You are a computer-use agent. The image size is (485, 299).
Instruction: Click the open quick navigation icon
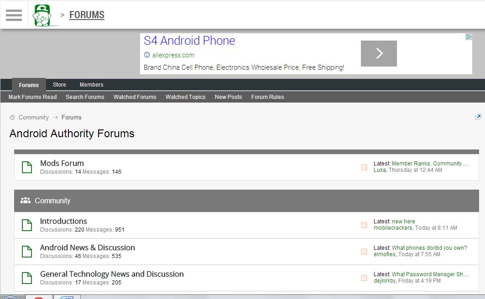coord(478,117)
